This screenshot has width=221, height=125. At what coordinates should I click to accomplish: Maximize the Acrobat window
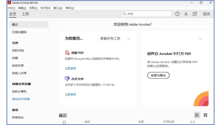201,3
